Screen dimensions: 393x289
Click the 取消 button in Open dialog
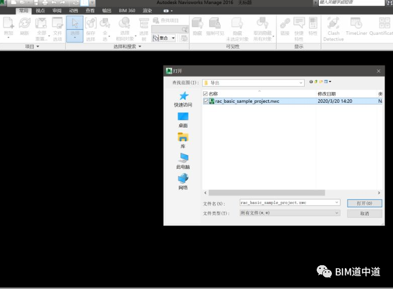coord(364,214)
